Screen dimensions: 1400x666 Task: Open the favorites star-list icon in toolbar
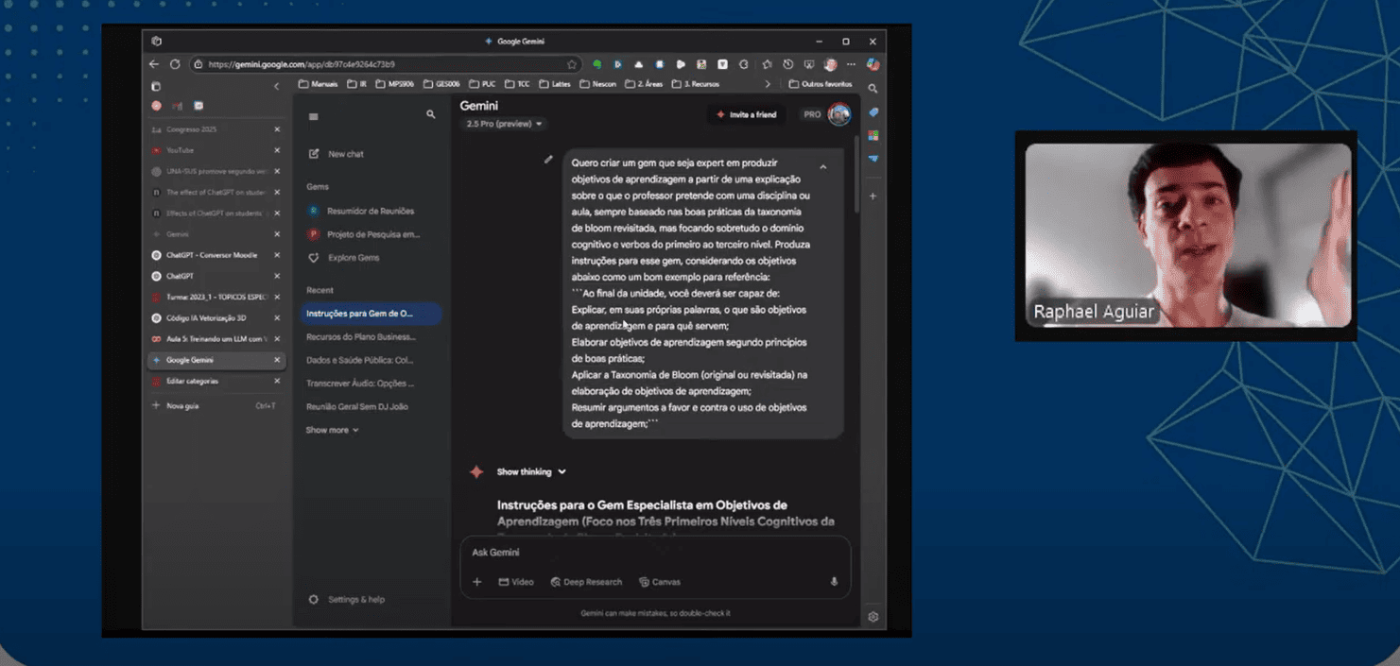click(767, 64)
